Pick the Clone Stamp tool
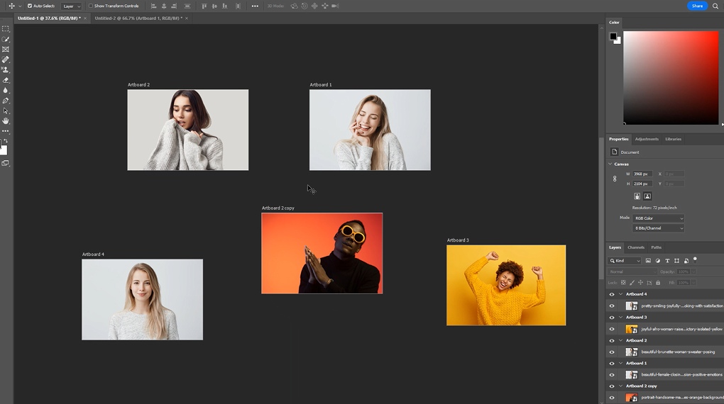This screenshot has width=724, height=404. (6, 70)
